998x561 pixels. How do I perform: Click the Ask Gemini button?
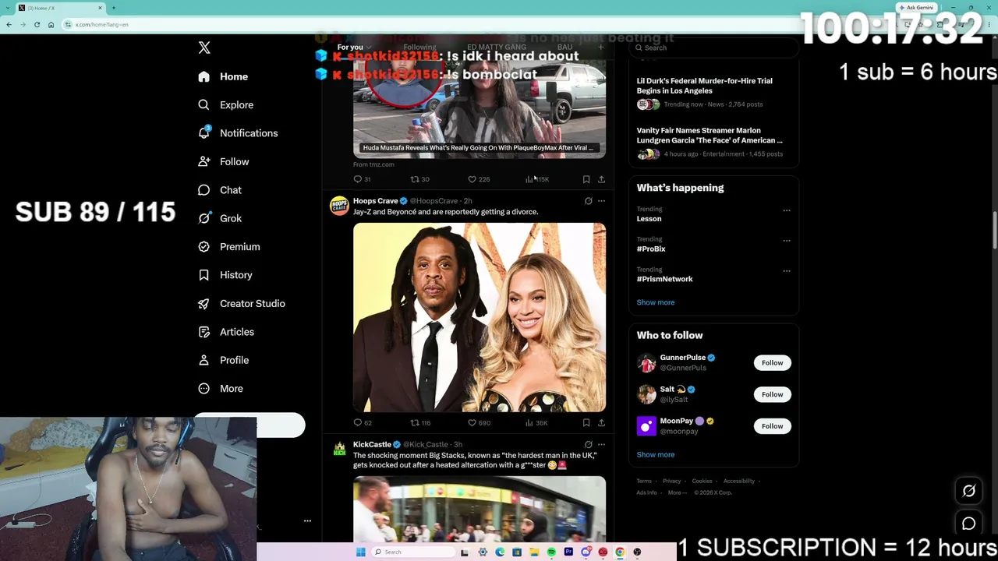(x=916, y=8)
